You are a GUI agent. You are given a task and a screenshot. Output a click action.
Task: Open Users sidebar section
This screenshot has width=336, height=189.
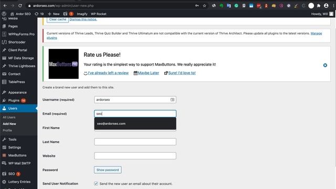pos(19,108)
